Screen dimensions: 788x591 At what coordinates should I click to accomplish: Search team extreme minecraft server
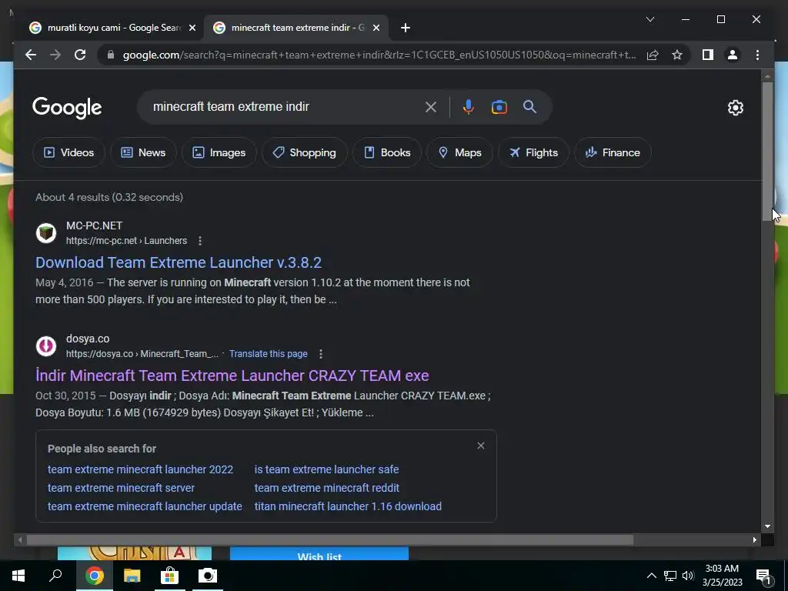[x=121, y=488]
